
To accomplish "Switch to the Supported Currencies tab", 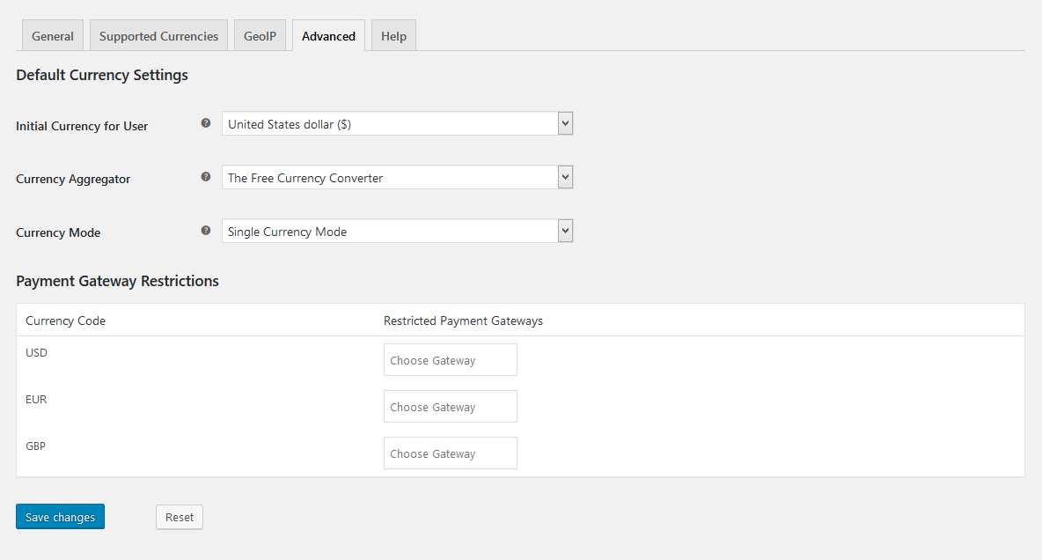I will 158,36.
